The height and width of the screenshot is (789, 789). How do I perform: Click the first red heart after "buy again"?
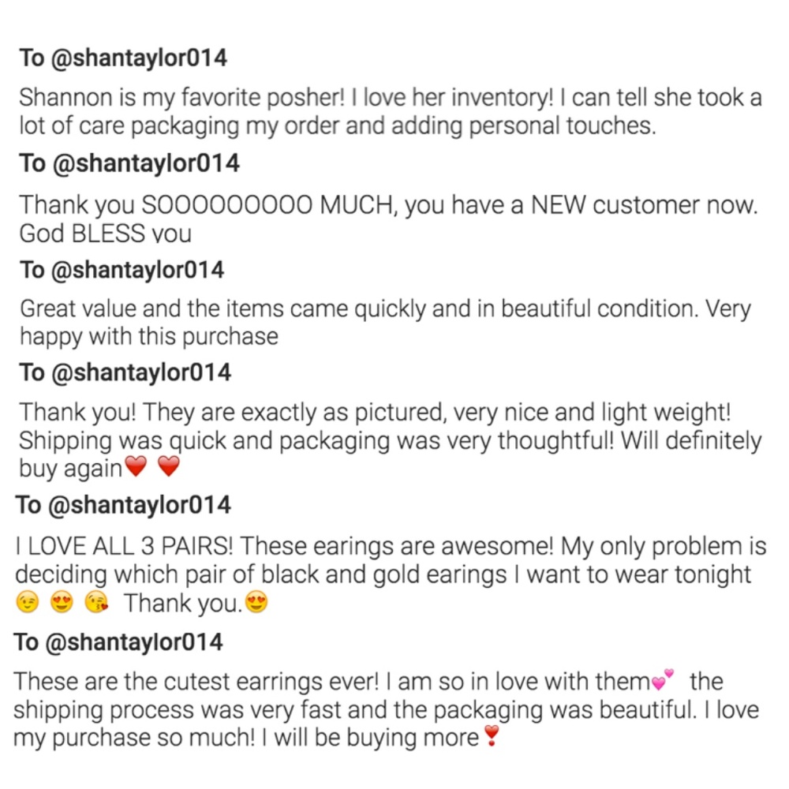click(136, 469)
